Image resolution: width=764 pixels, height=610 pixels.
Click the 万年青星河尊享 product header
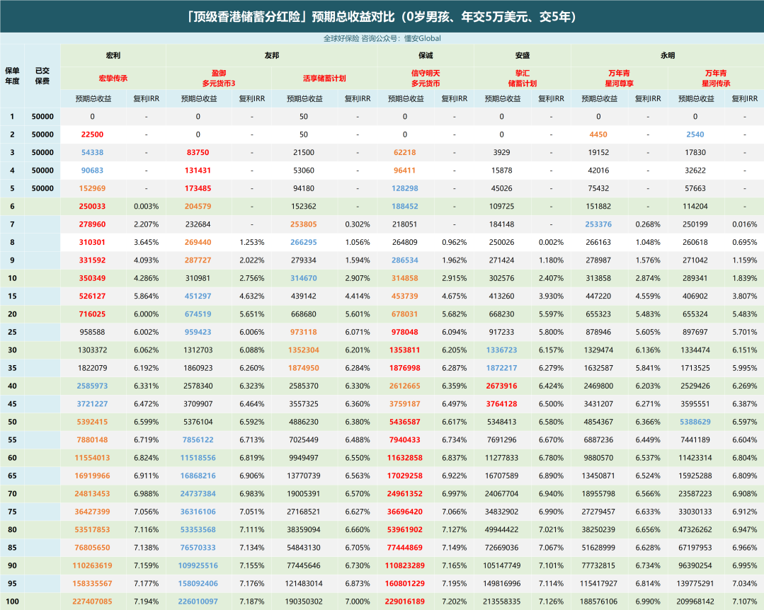(620, 78)
